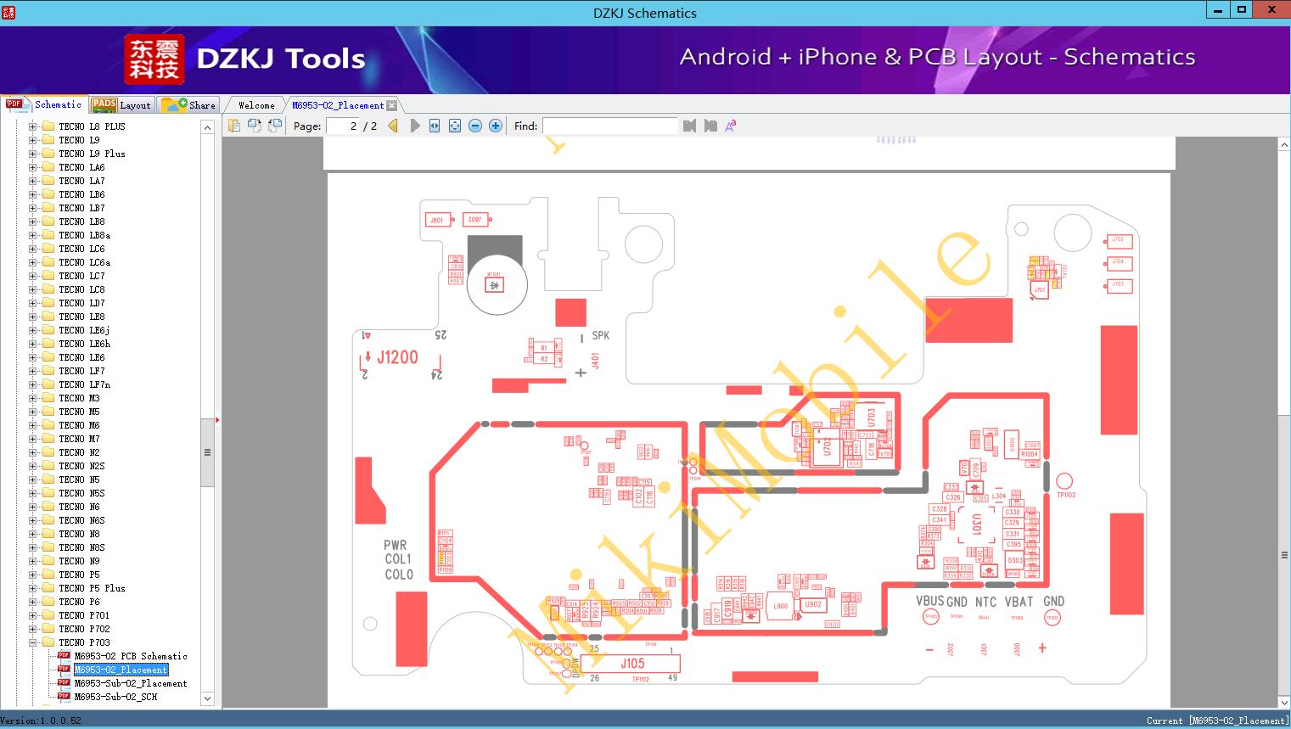Open the Welcome document tab
This screenshot has width=1291, height=729.
(256, 105)
